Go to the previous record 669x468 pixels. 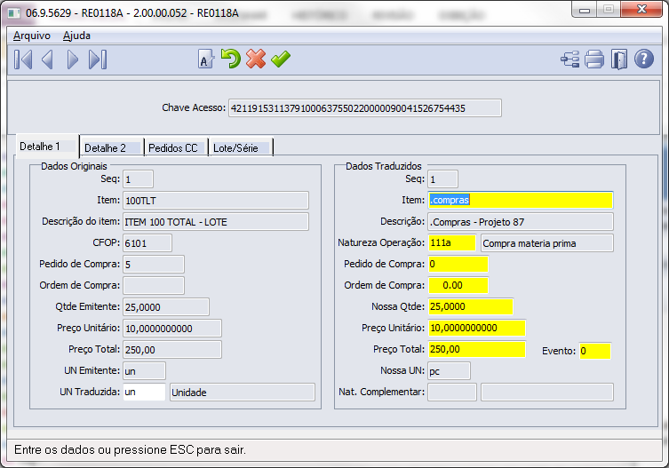click(x=47, y=59)
